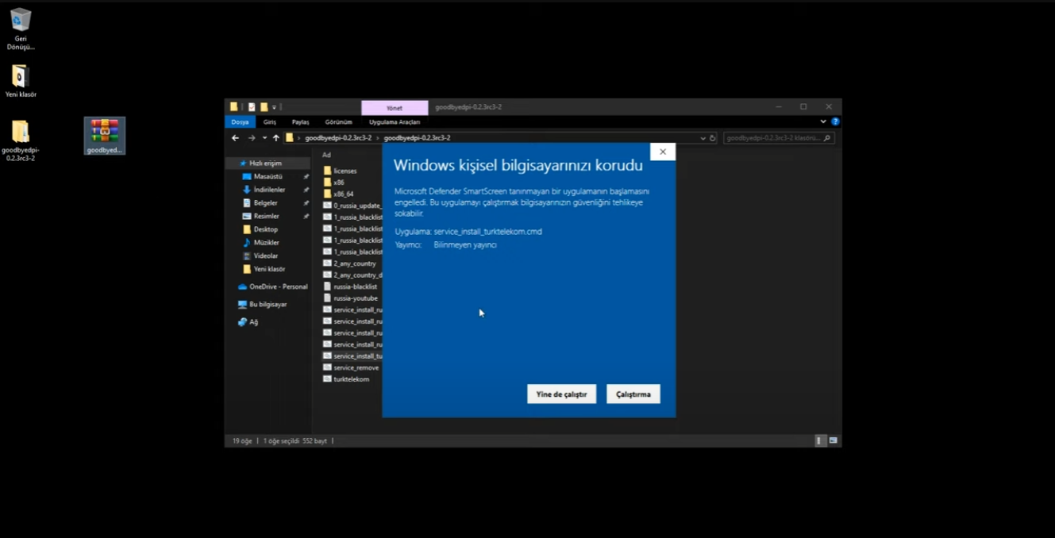Click the New folder icon in title bar
This screenshot has height=538, width=1055.
click(x=264, y=107)
